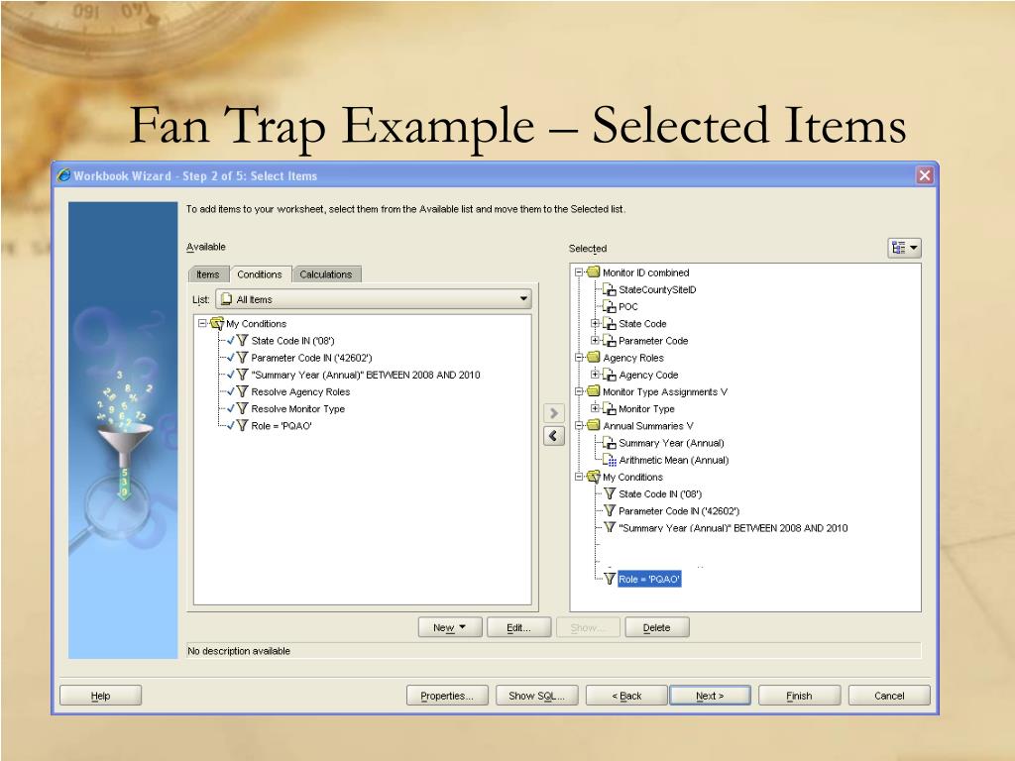Click Summary Year BETWEEN filter icon in Available

[x=242, y=375]
